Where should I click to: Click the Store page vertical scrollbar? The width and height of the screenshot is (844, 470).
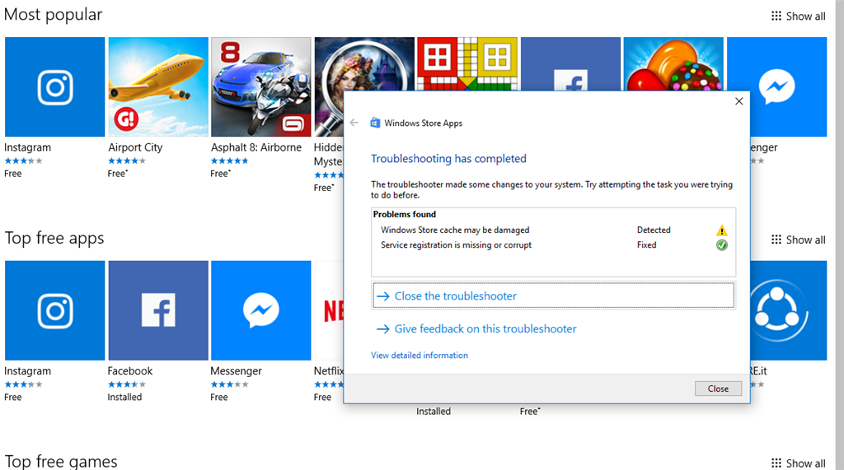tap(840, 235)
